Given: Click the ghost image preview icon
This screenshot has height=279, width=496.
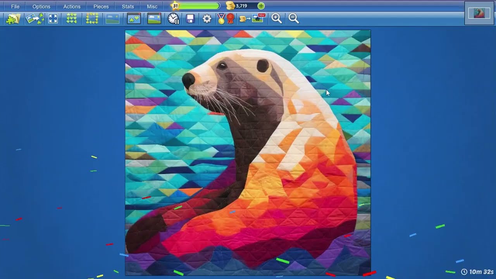Looking at the screenshot, I should (x=112, y=19).
